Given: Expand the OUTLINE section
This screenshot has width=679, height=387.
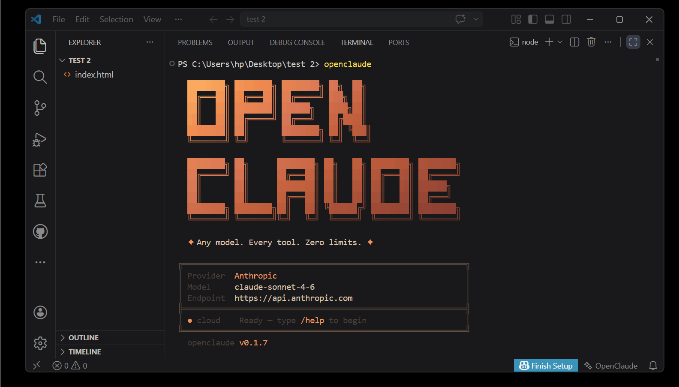Looking at the screenshot, I should 83,338.
